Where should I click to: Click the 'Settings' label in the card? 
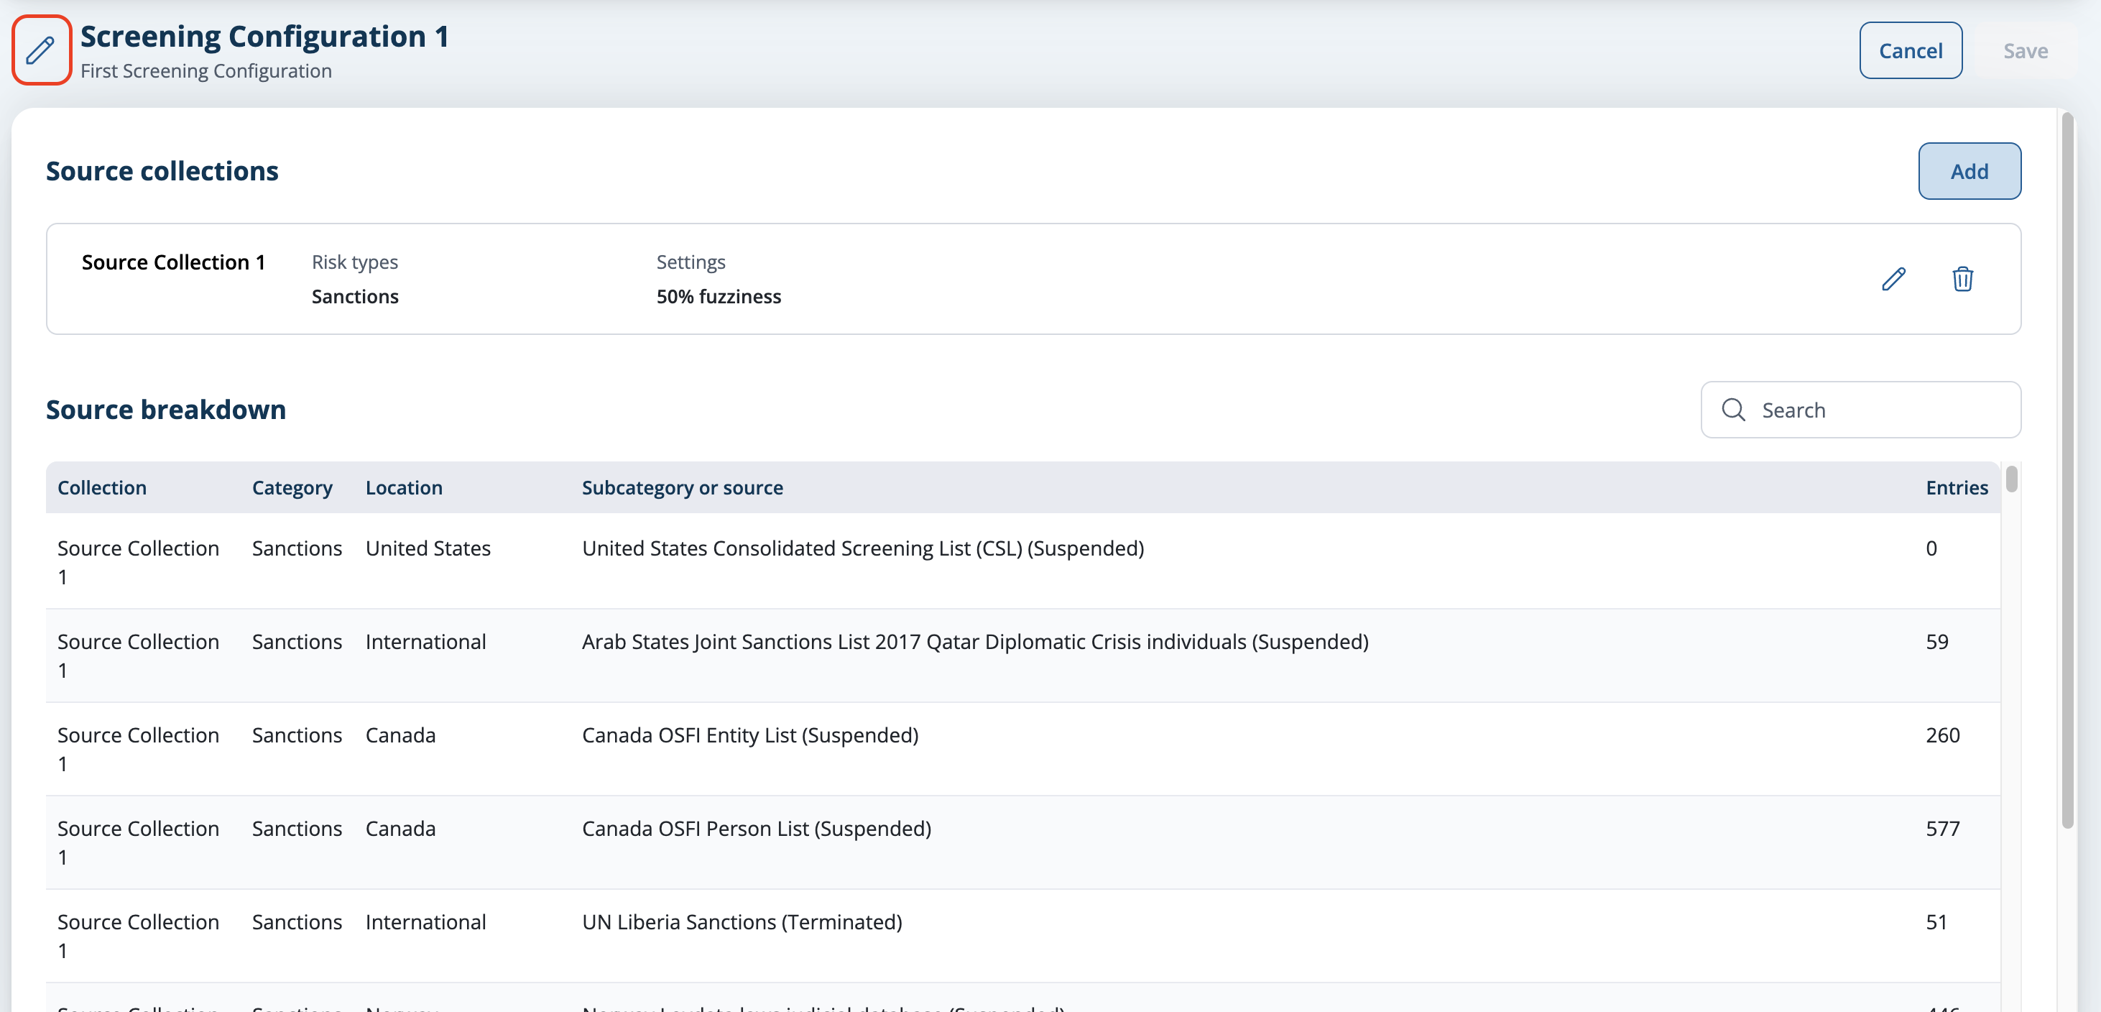[690, 262]
